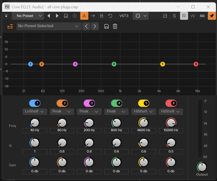Viewport: 217px width, 181px height.
Task: Open band 1 LoShelf filter type dropdown
Action: tap(35, 112)
